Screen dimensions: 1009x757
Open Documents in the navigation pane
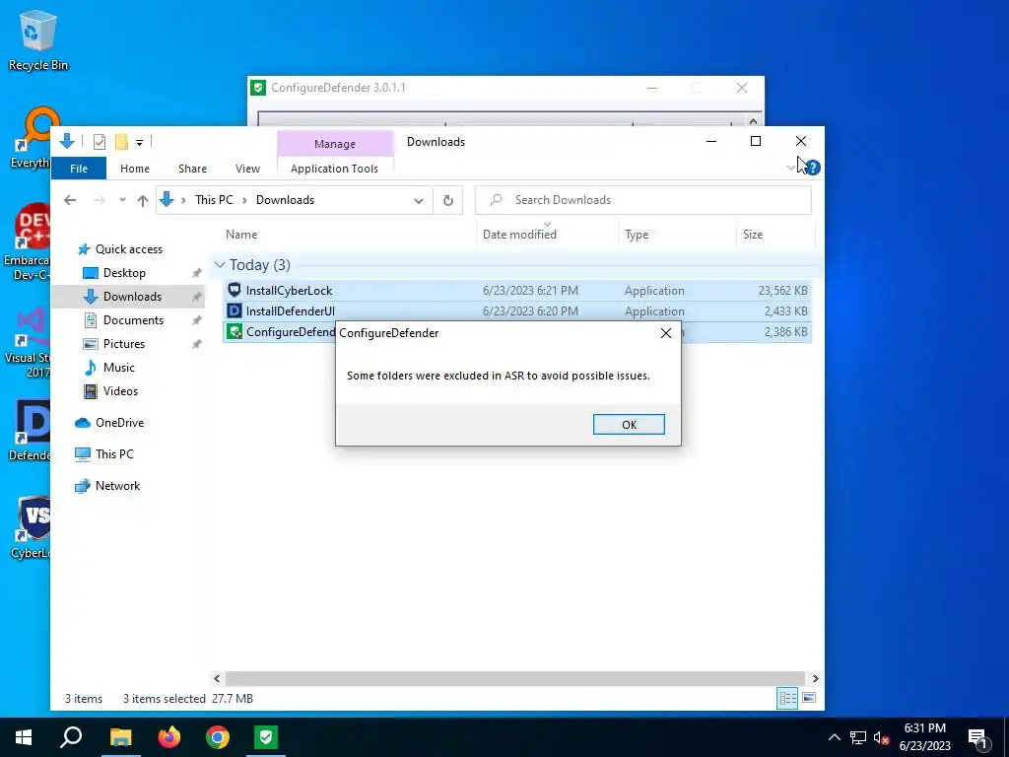133,320
